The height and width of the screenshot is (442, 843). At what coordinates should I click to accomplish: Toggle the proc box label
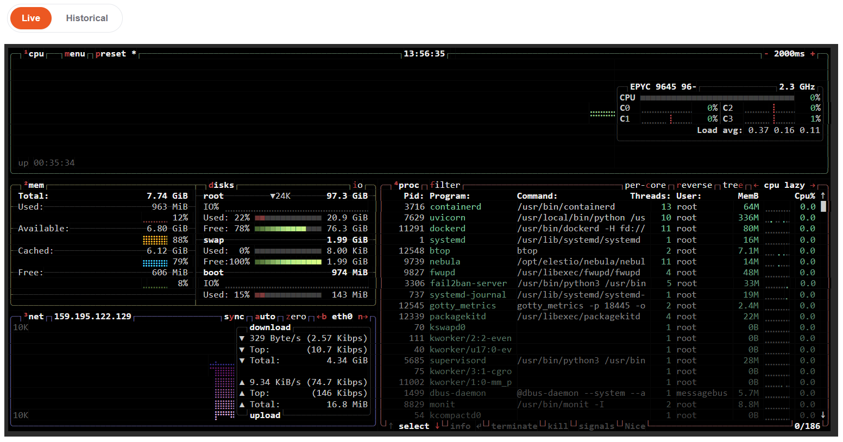[x=406, y=185]
